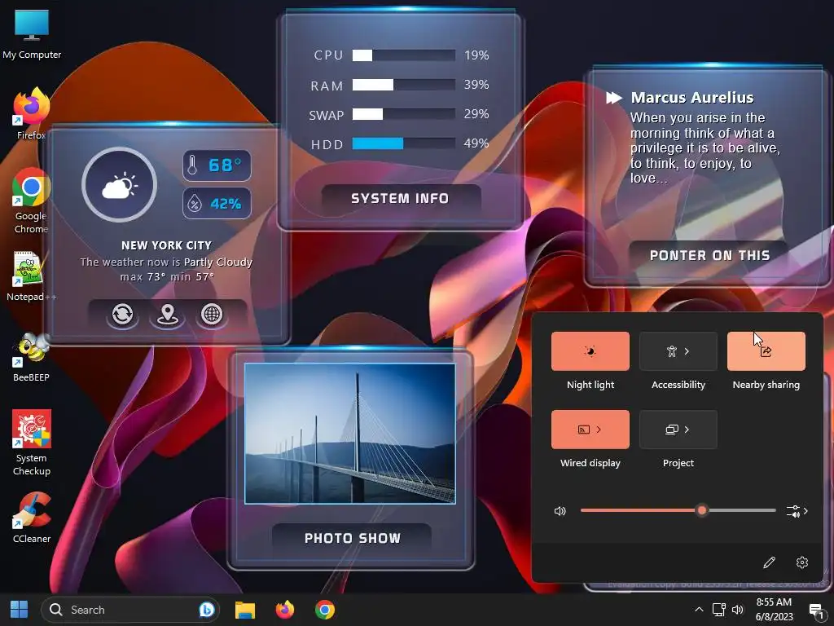Viewport: 834px width, 626px height.
Task: Open System Checkup desktop shortcut
Action: tap(32, 443)
